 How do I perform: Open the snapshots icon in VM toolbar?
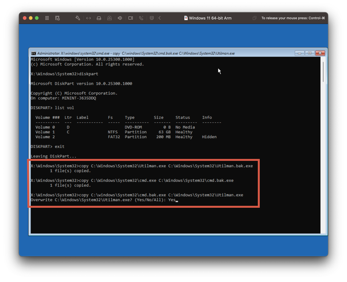pyautogui.click(x=58, y=18)
